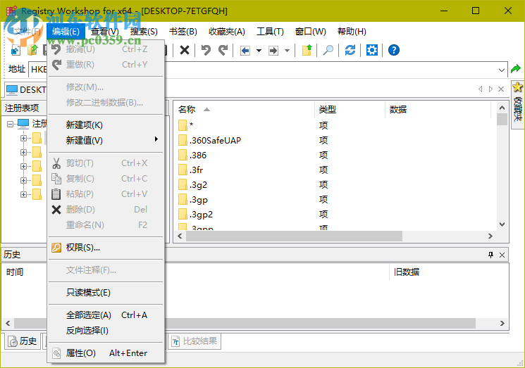Image resolution: width=525 pixels, height=368 pixels.
Task: Click the redo arrow in the toolbar
Action: 223,51
